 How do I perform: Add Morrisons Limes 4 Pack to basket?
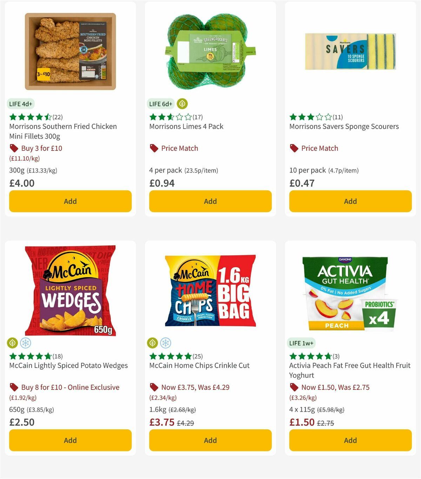point(210,201)
